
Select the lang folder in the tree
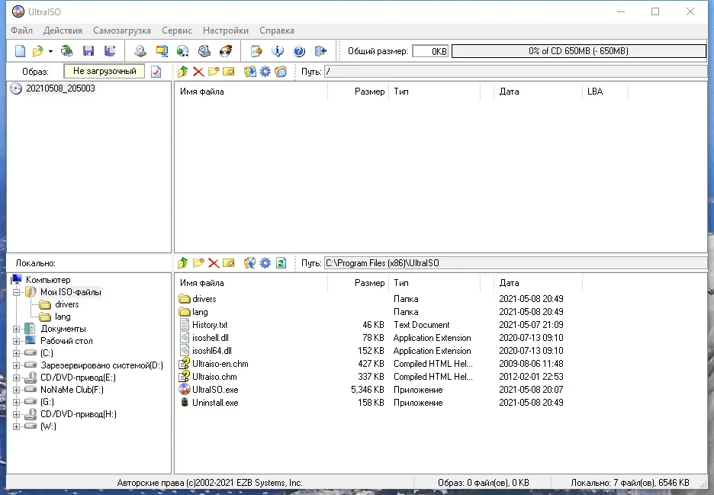pyautogui.click(x=63, y=317)
